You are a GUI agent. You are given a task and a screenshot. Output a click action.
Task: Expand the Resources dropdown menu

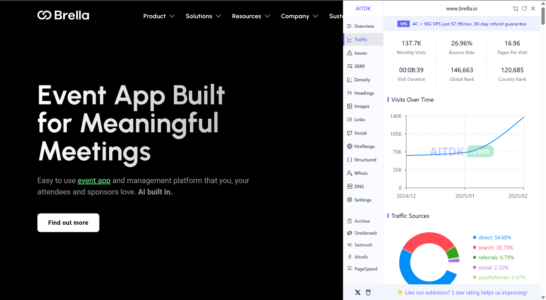tap(251, 16)
